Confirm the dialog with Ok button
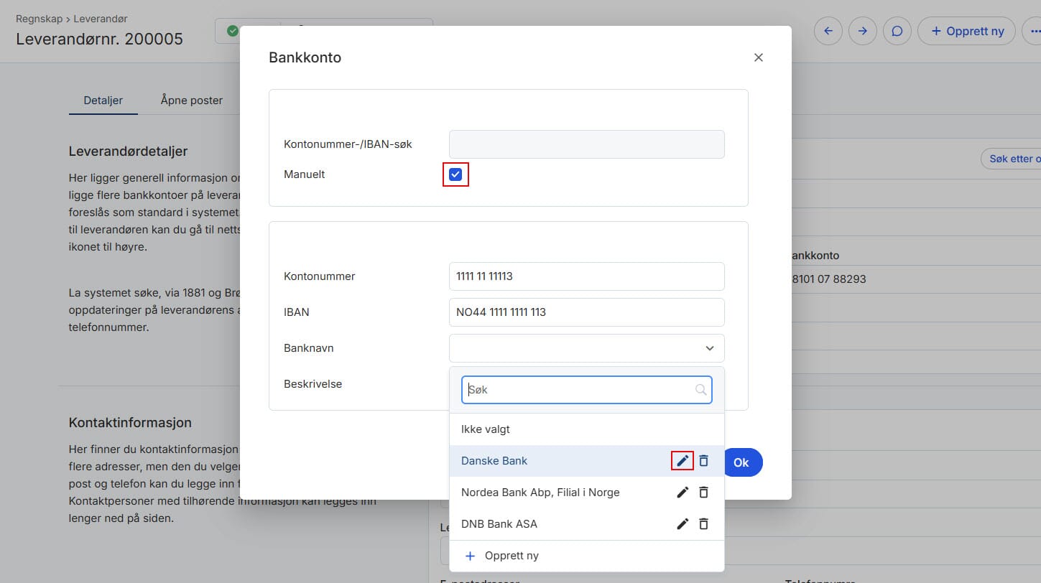The width and height of the screenshot is (1041, 583). (x=741, y=462)
